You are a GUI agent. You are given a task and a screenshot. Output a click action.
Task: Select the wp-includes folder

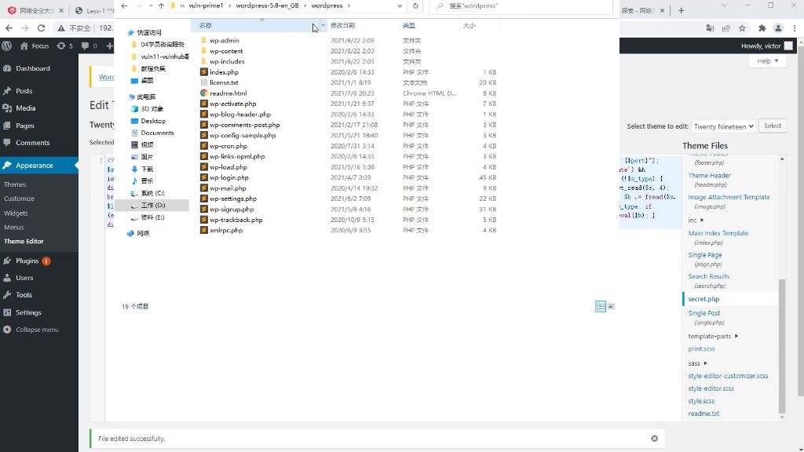[227, 61]
